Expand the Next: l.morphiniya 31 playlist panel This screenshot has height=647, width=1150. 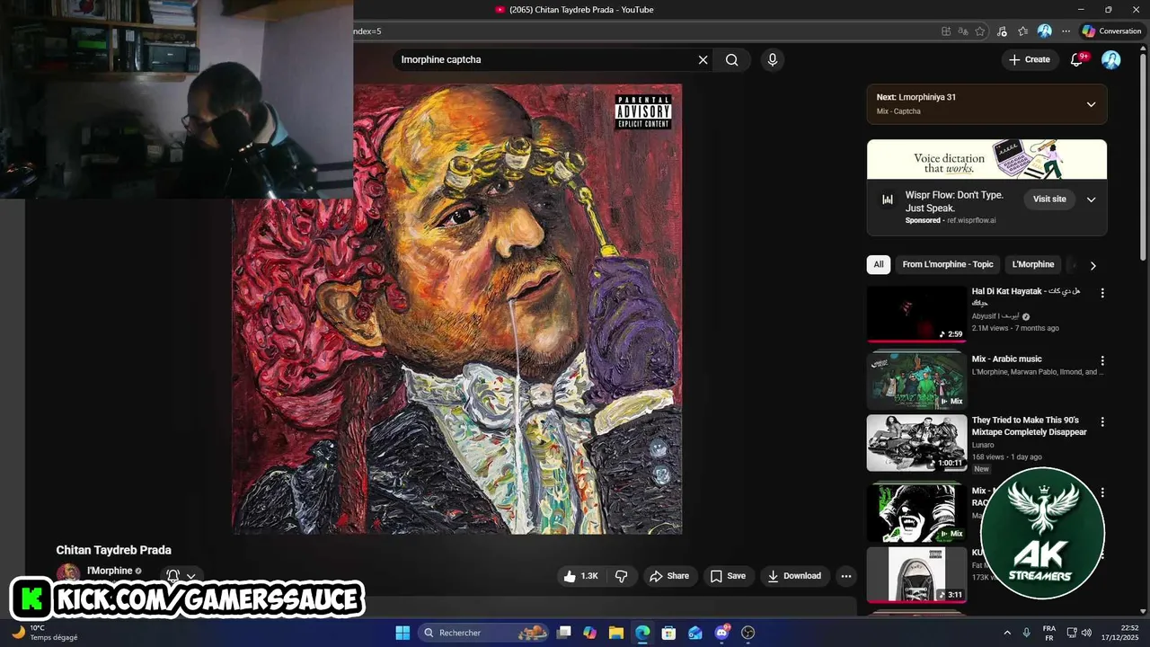point(1091,104)
